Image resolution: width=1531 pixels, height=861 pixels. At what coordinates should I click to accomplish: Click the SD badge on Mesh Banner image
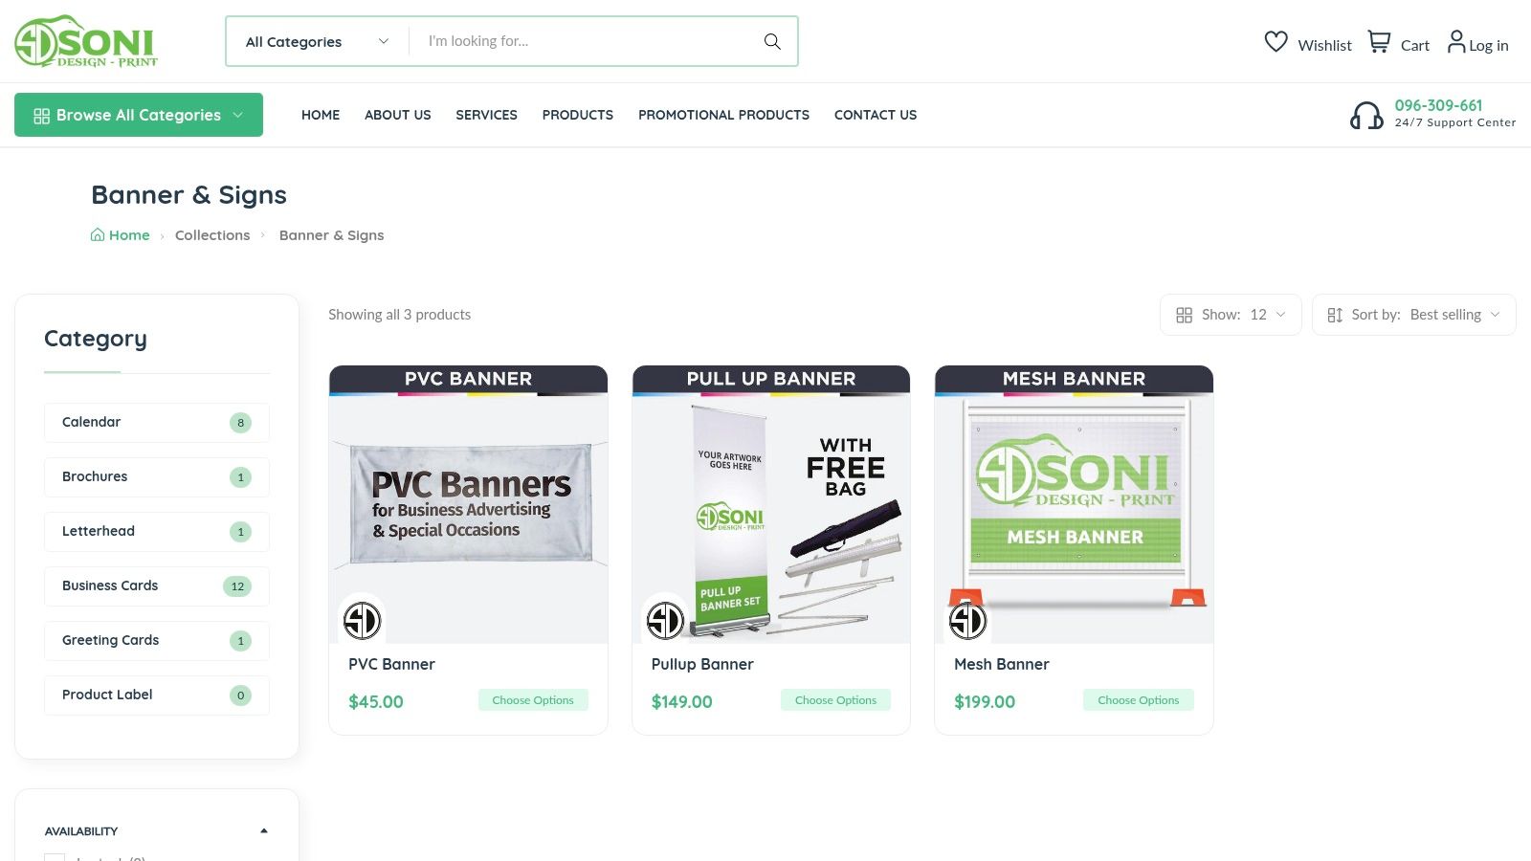coord(967,620)
